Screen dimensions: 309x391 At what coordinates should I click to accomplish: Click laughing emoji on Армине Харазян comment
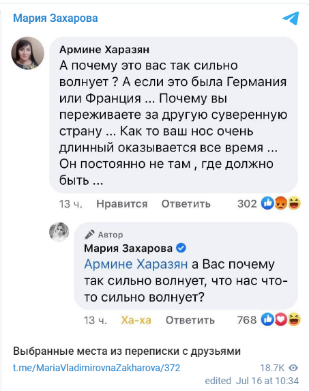pos(294,203)
